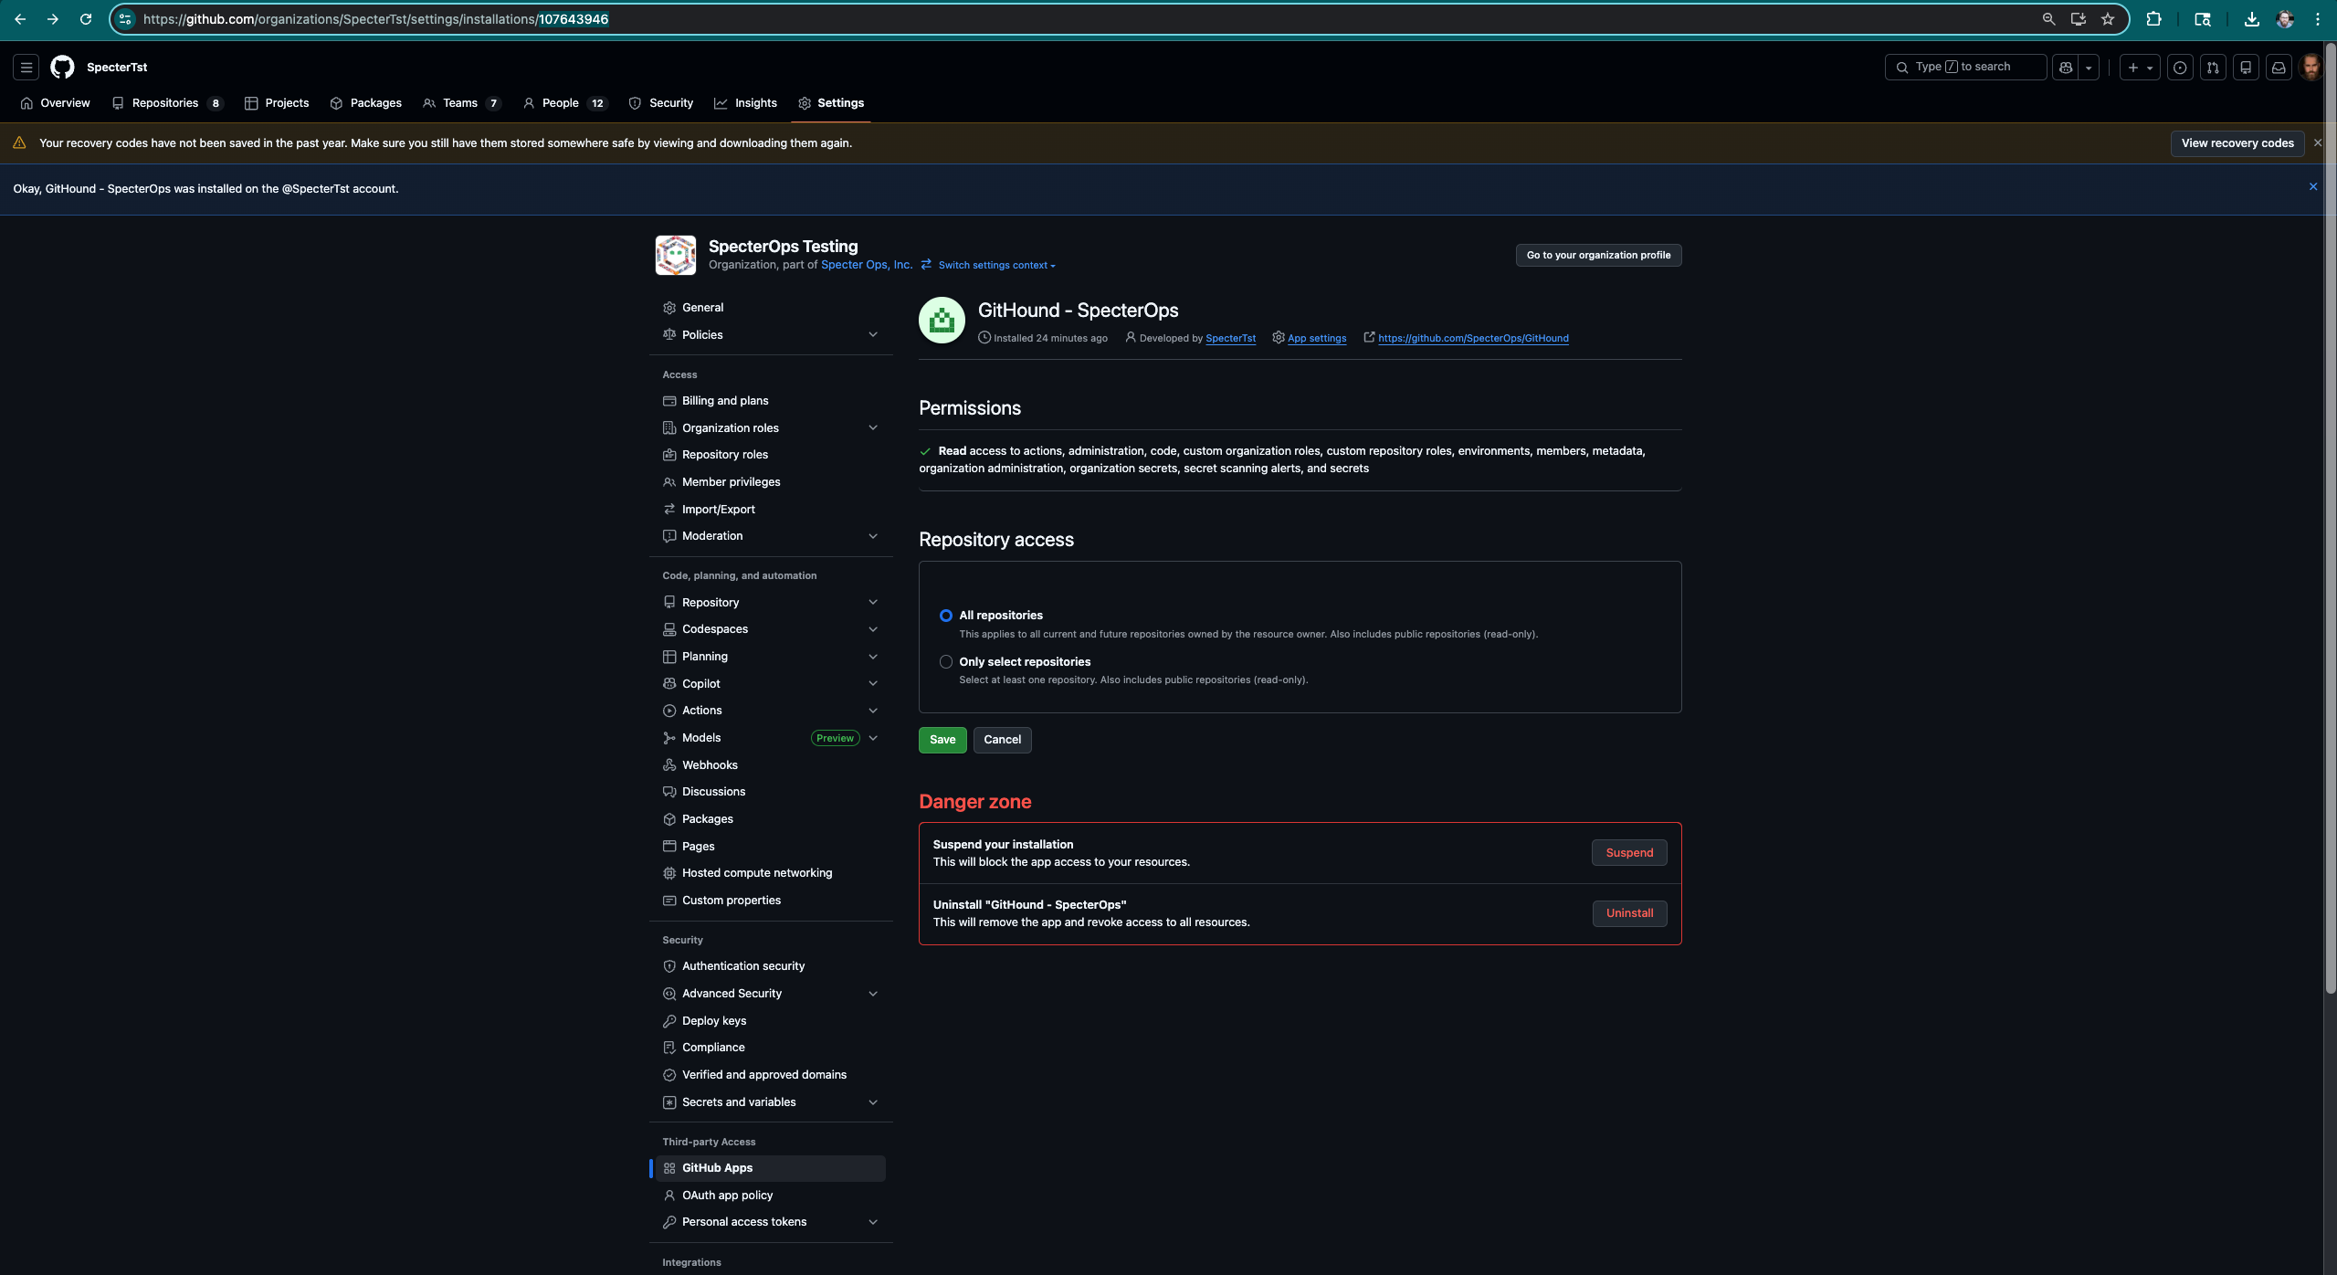Viewport: 2337px width, 1275px height.
Task: Select Only select repositories option
Action: pos(945,661)
